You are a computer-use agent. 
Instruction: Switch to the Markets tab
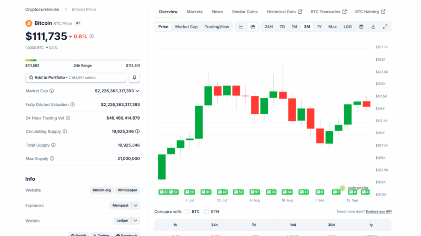coord(195,12)
